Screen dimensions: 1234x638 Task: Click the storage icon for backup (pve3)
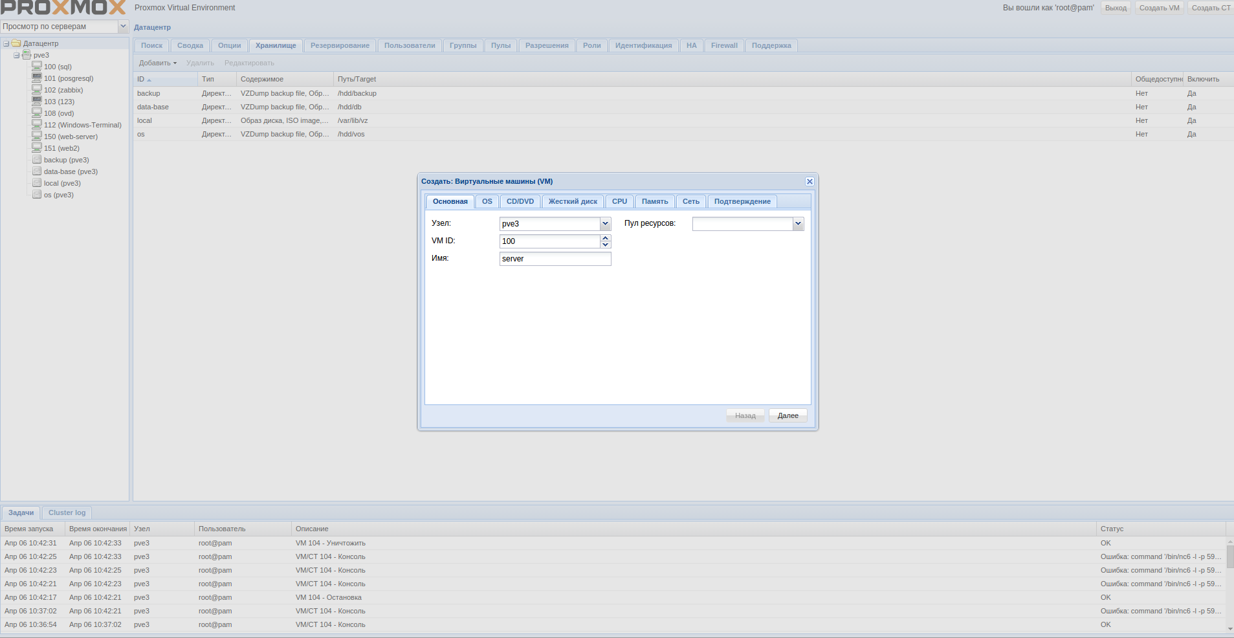(x=37, y=159)
